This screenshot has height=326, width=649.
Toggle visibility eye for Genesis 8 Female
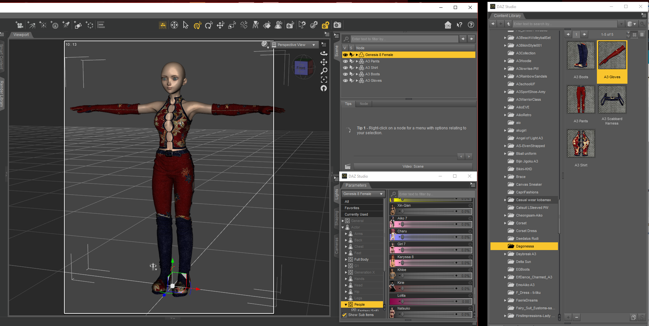point(345,55)
